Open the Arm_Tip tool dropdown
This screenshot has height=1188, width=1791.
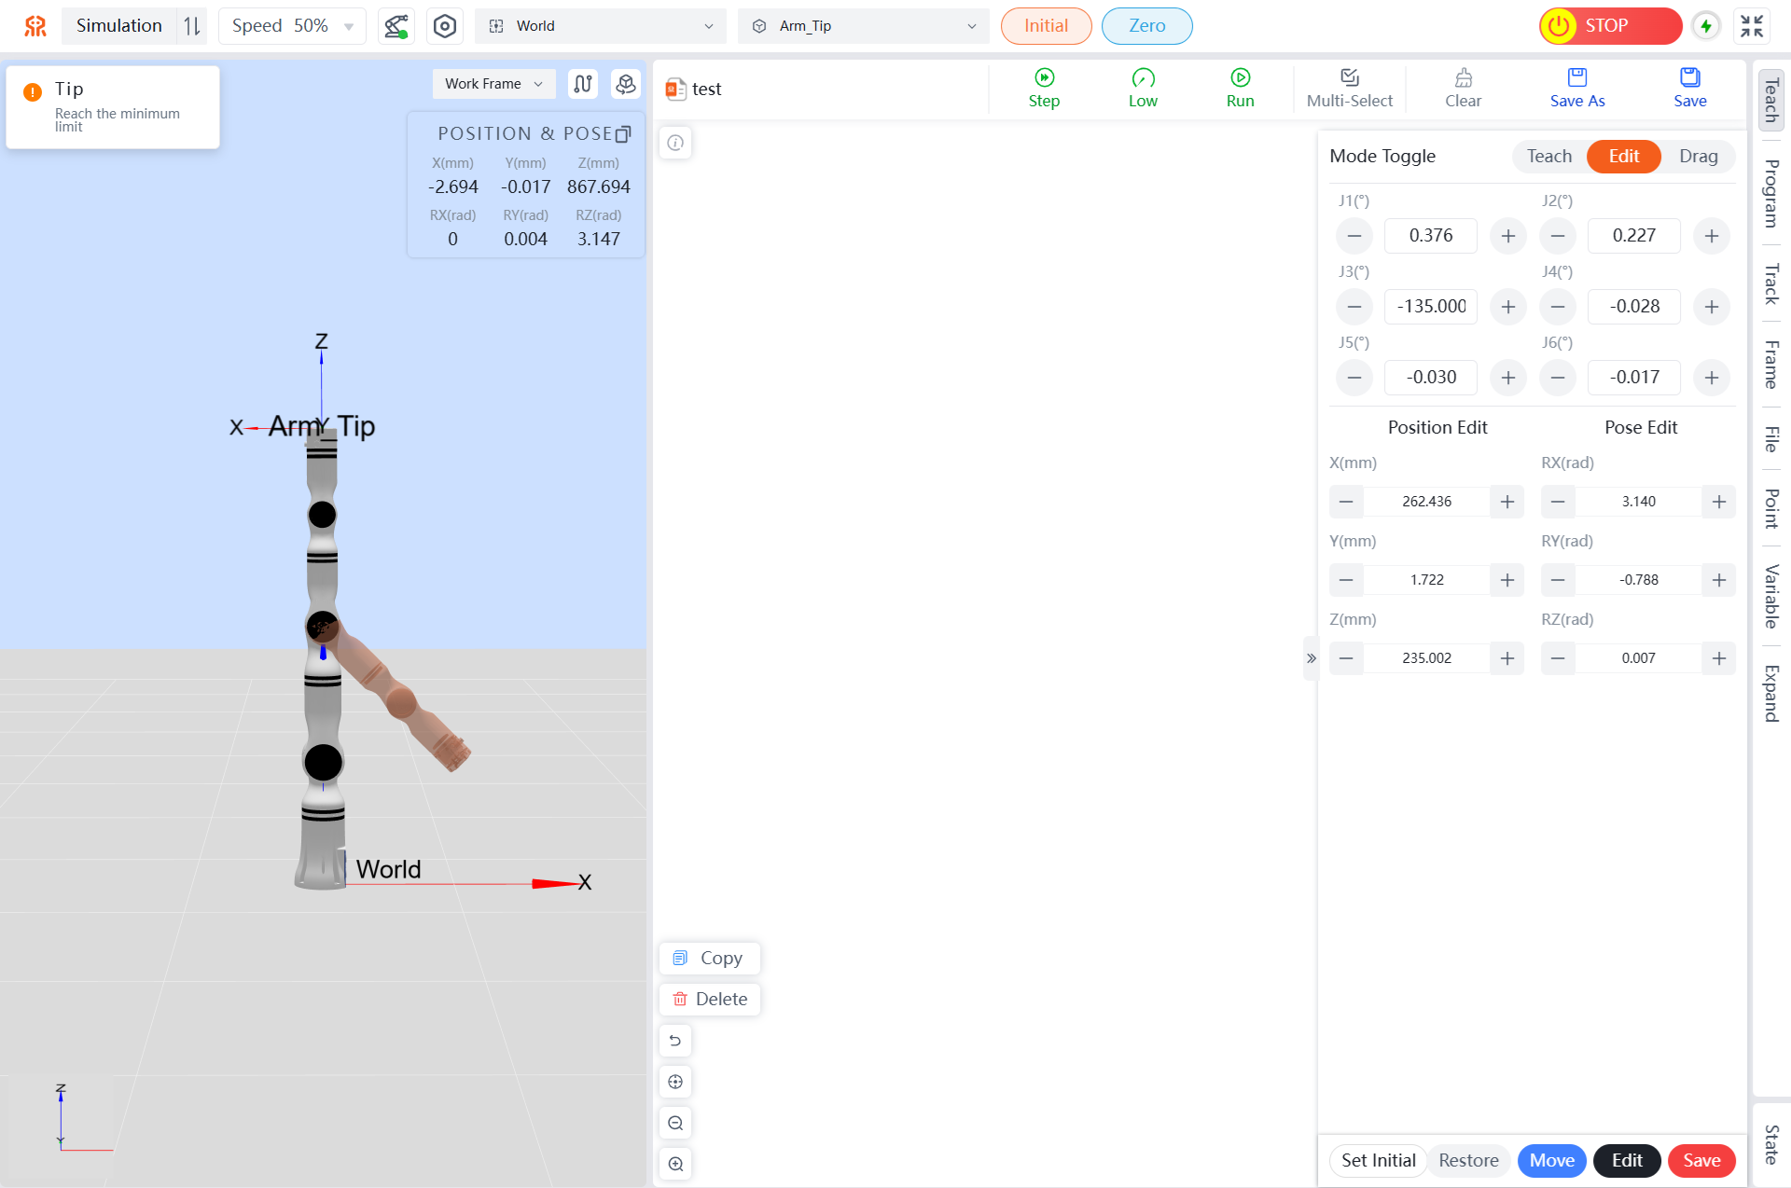coord(863,26)
